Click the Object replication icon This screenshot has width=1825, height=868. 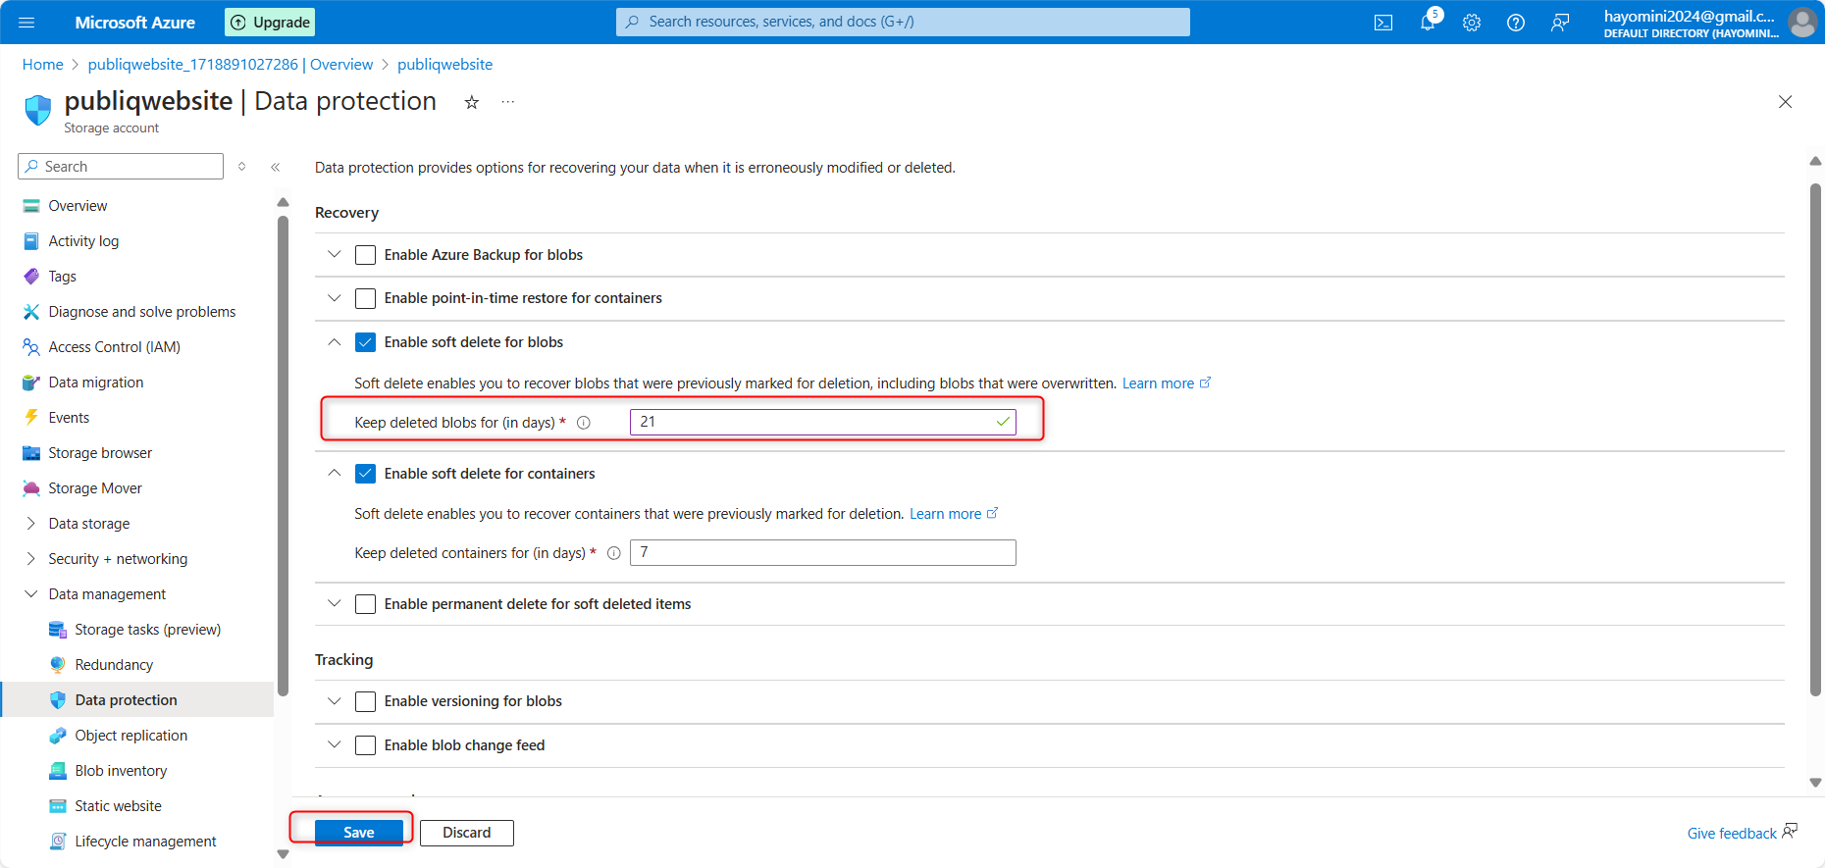[x=58, y=736]
